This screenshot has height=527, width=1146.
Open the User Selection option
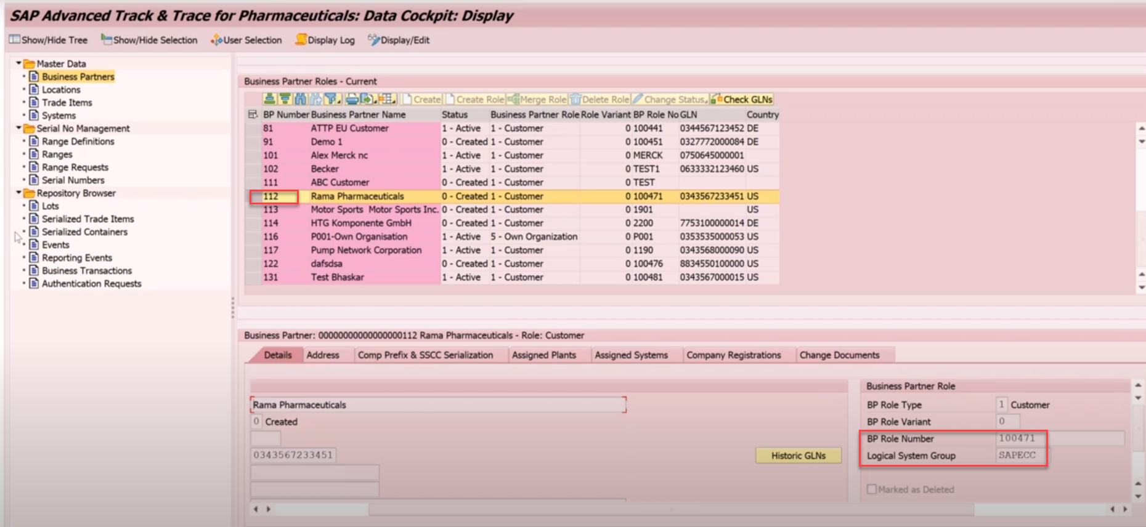point(246,40)
